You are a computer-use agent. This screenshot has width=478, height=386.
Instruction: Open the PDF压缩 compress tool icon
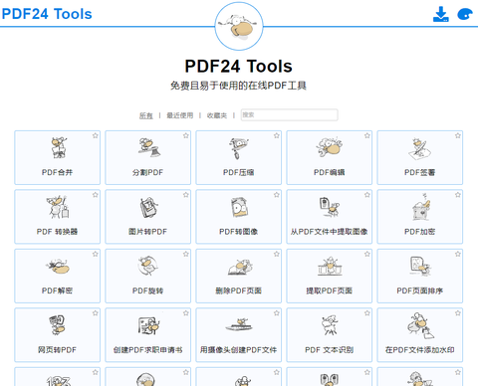[238, 148]
